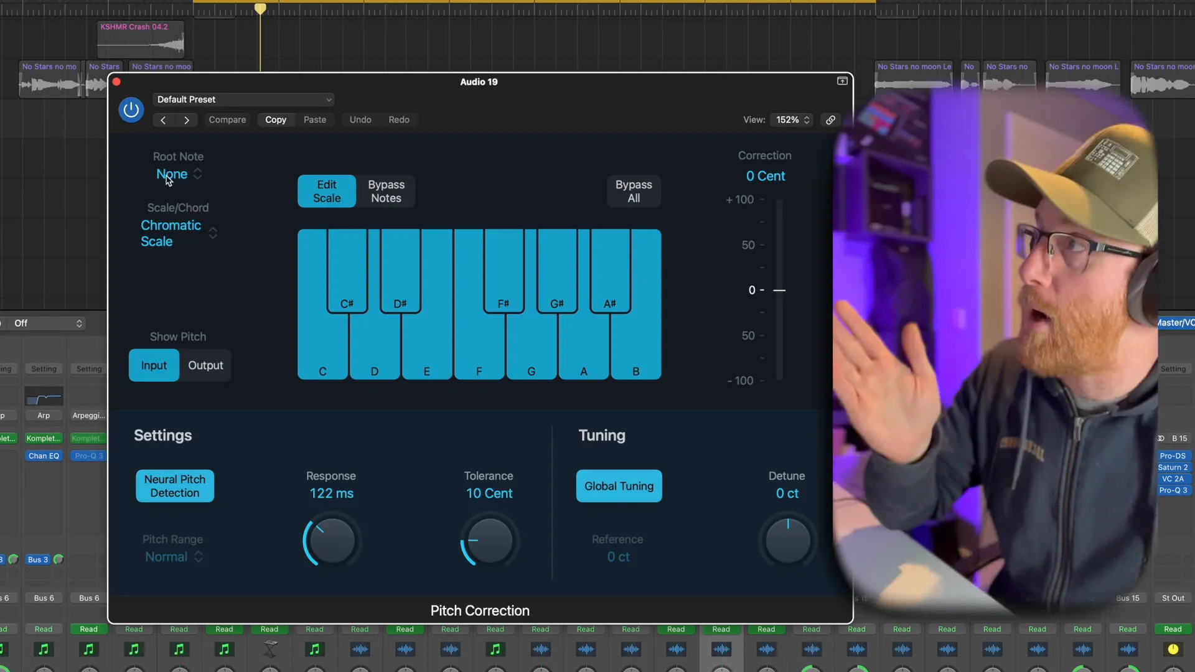Click the Undo button in plugin header
The width and height of the screenshot is (1195, 672).
click(360, 120)
